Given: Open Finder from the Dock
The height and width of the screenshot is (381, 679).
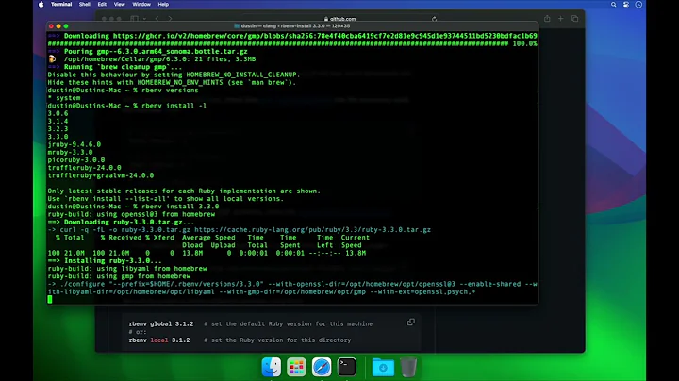Looking at the screenshot, I should 272,367.
